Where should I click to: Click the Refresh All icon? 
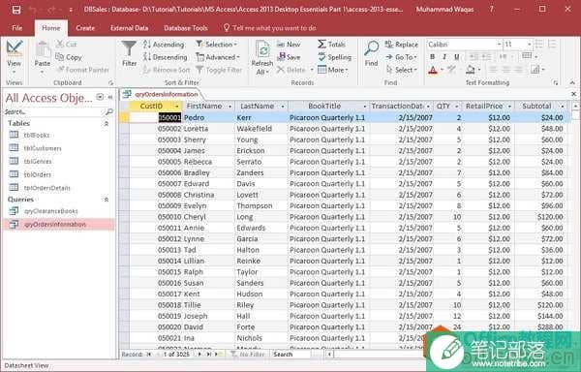(262, 49)
